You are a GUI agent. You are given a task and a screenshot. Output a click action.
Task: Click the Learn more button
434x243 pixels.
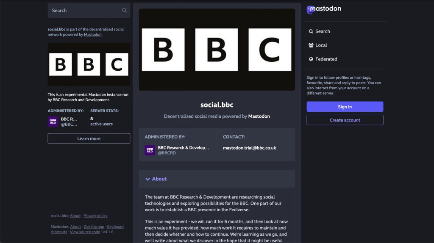tap(89, 138)
